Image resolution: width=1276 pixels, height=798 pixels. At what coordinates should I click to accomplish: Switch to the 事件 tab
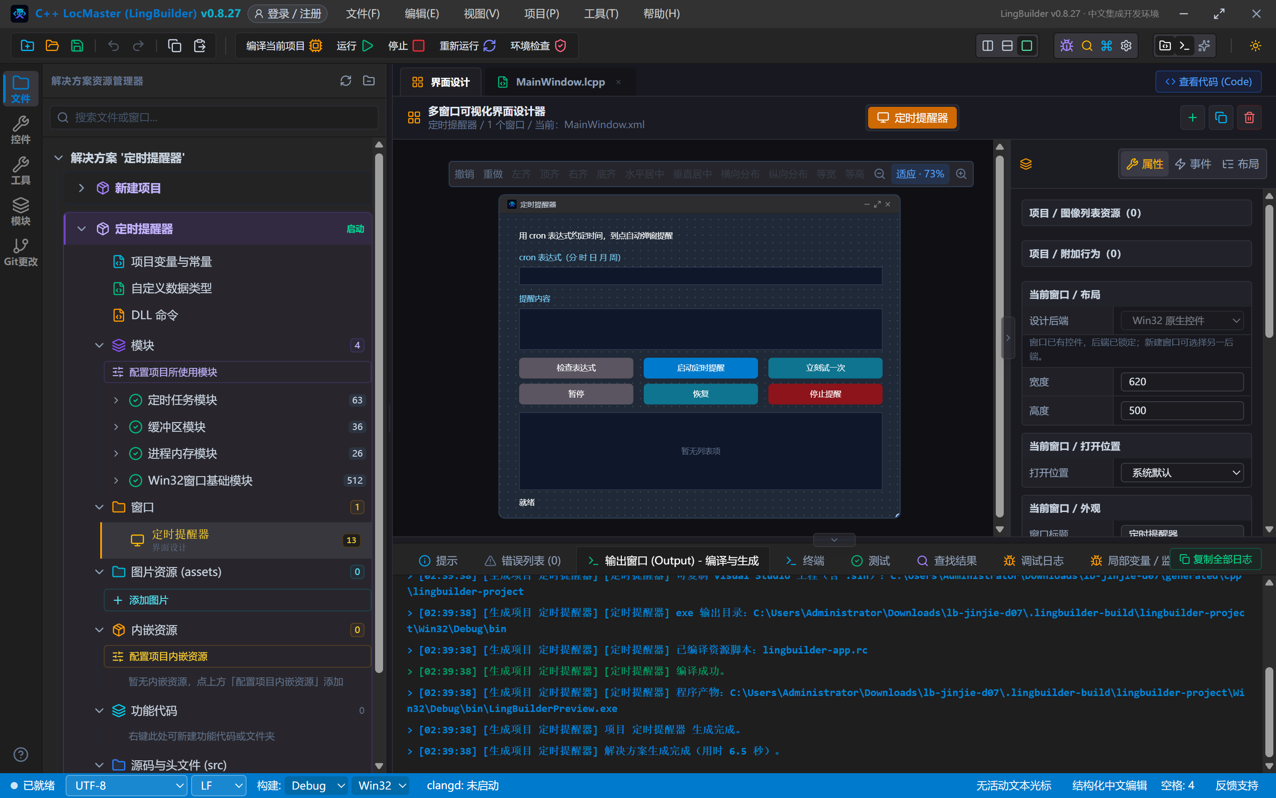(1193, 164)
